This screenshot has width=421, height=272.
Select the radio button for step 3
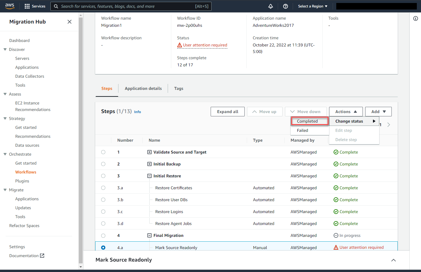point(103,176)
